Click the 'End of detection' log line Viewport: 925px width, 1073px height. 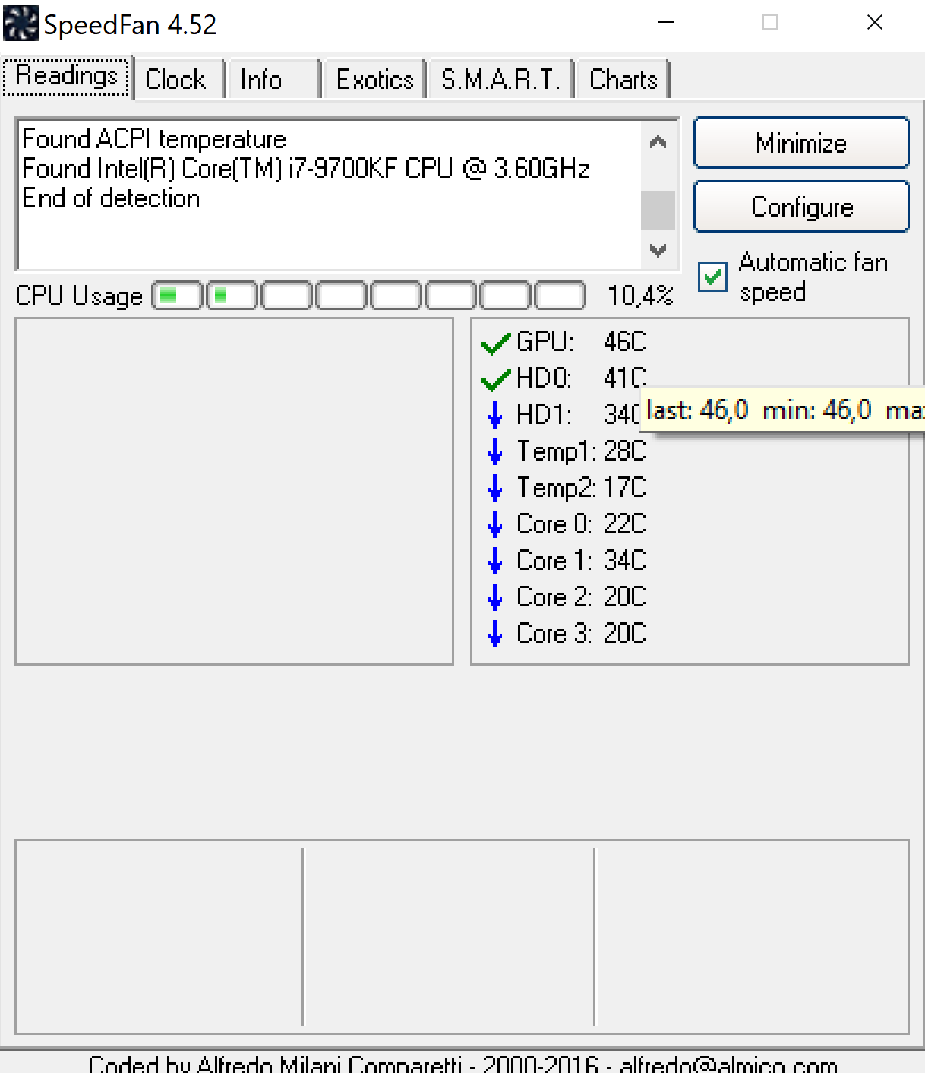tap(111, 198)
